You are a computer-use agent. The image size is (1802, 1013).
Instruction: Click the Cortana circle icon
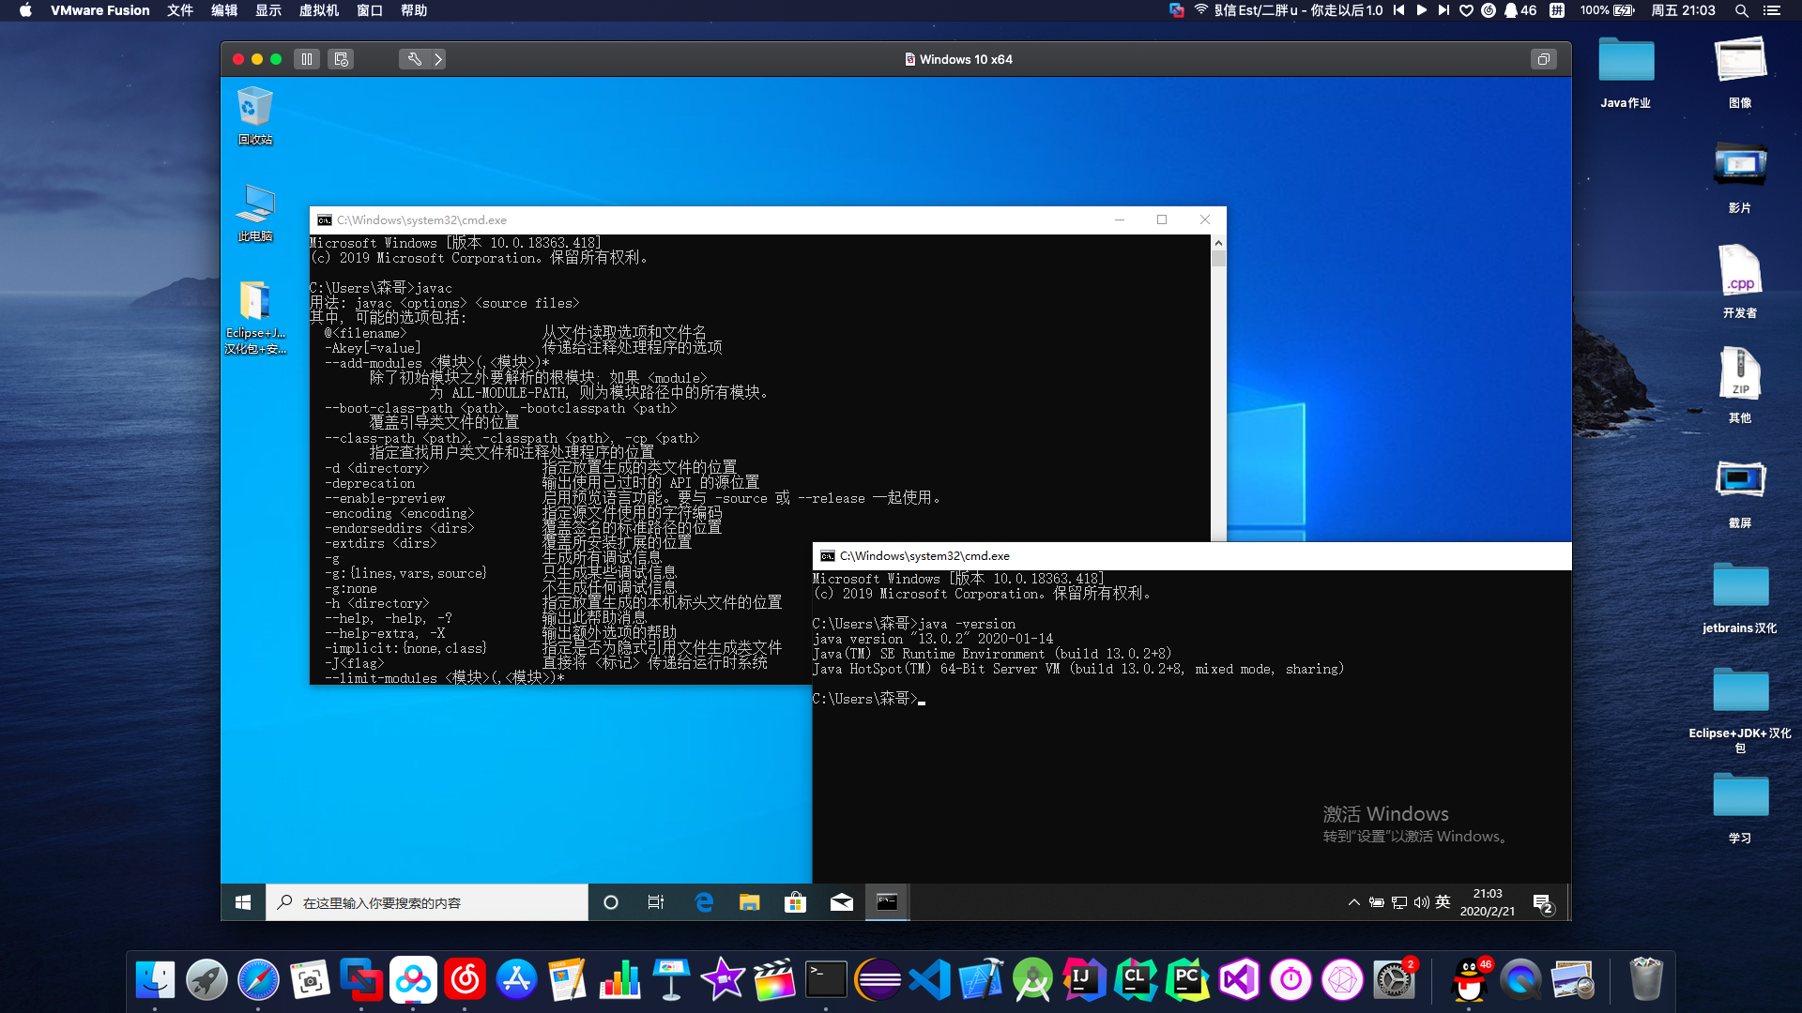pos(611,902)
